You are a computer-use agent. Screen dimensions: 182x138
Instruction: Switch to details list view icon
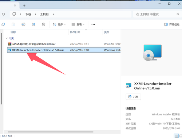click(x=176, y=136)
